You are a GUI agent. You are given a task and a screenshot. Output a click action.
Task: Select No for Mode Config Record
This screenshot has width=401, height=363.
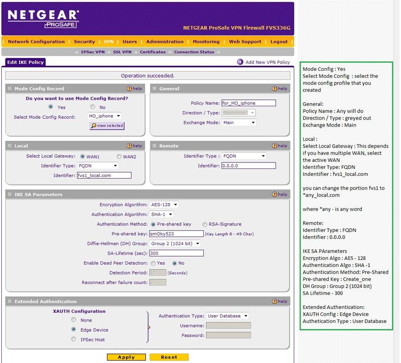pyautogui.click(x=92, y=107)
